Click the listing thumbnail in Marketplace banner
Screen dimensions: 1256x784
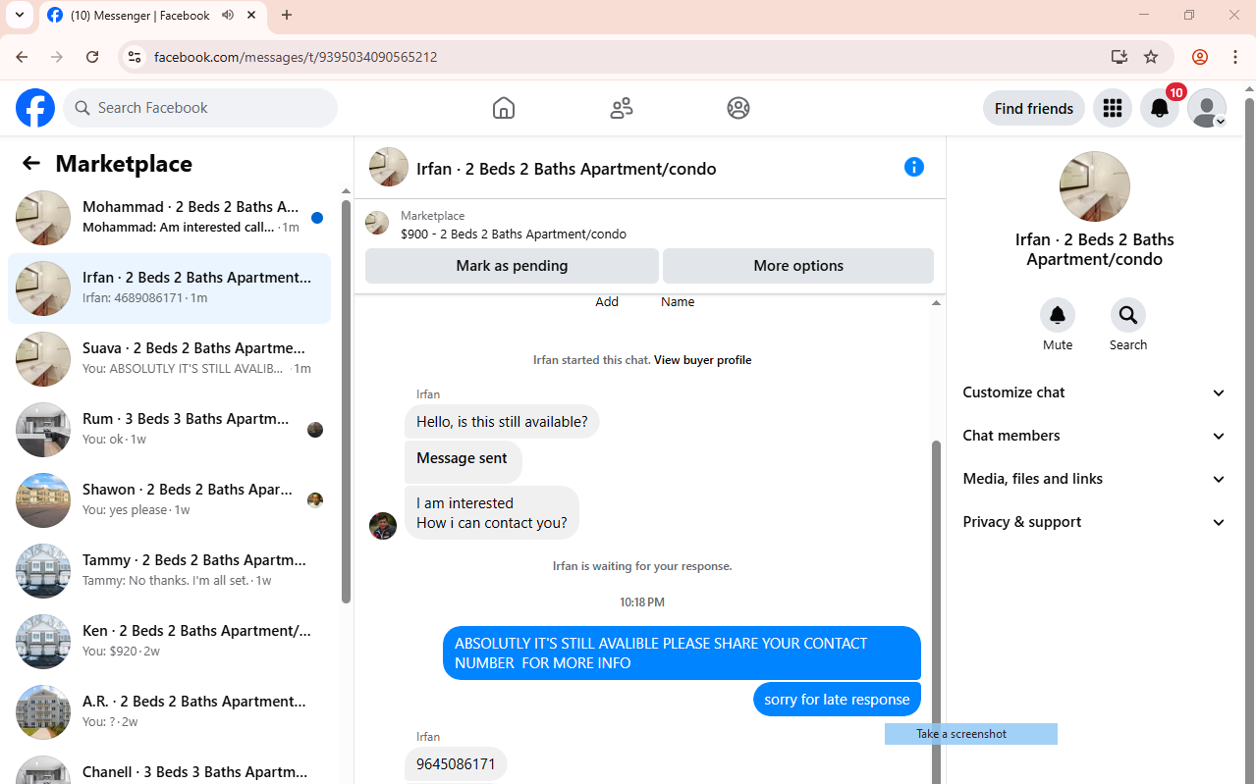(377, 223)
